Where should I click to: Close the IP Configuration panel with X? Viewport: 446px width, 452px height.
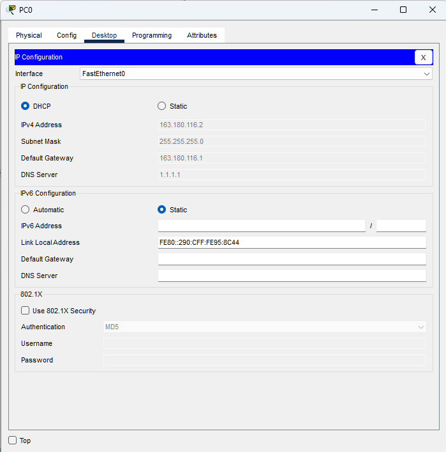[x=423, y=57]
